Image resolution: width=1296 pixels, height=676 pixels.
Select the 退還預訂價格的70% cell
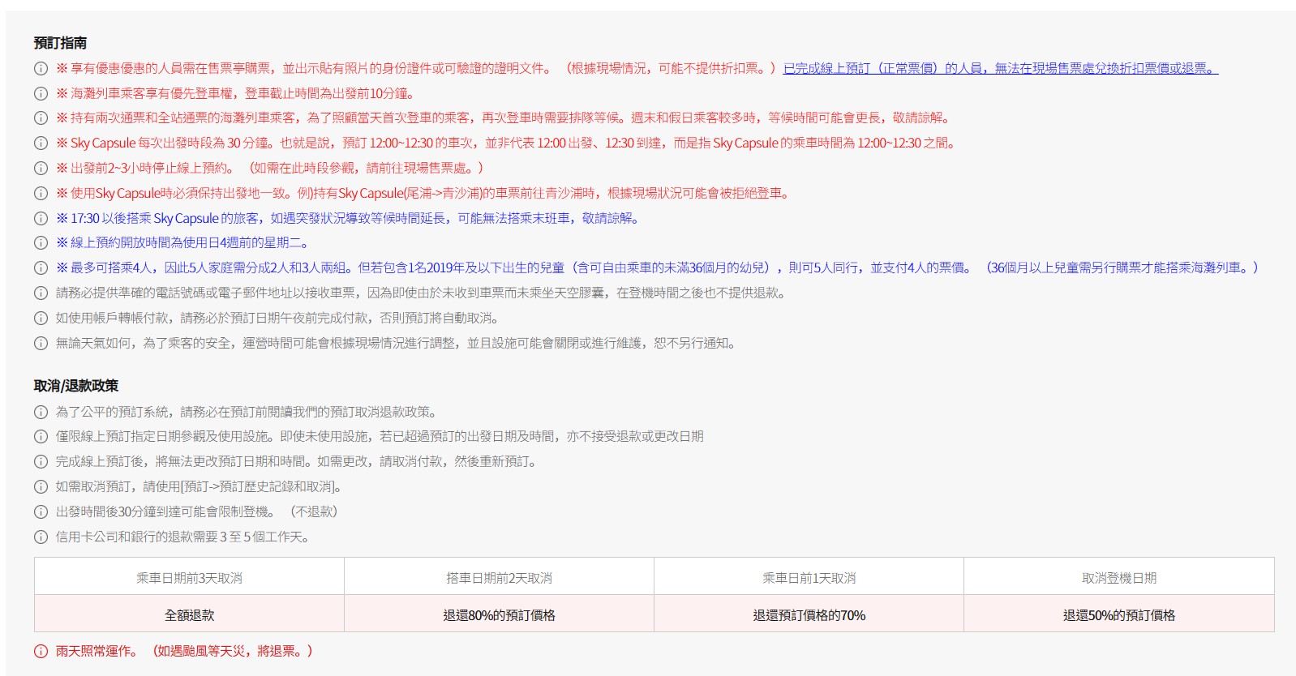click(809, 615)
